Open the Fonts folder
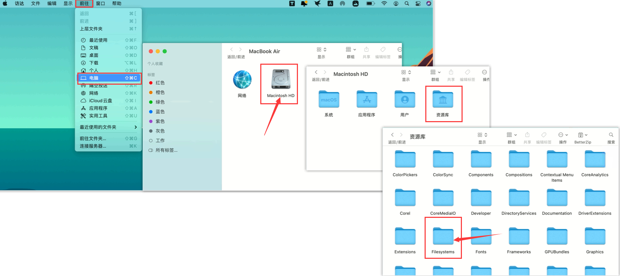This screenshot has height=276, width=620. tap(481, 237)
